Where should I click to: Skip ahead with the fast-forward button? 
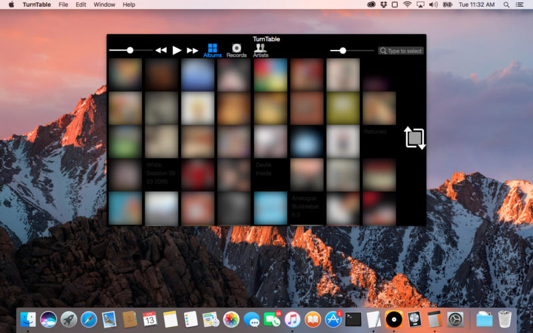(193, 51)
